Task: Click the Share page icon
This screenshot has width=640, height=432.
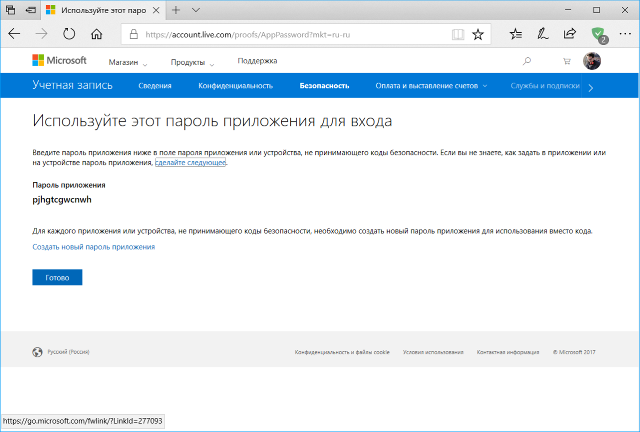Action: coord(569,33)
